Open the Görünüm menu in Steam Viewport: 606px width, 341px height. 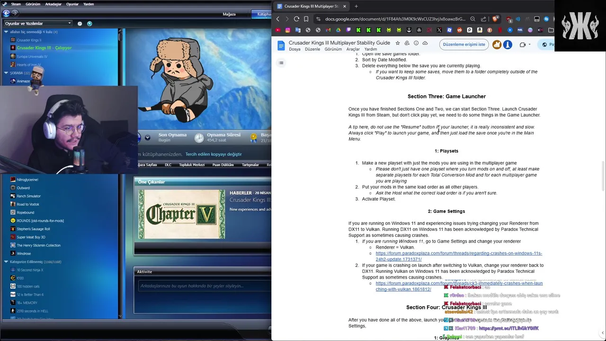(33, 4)
